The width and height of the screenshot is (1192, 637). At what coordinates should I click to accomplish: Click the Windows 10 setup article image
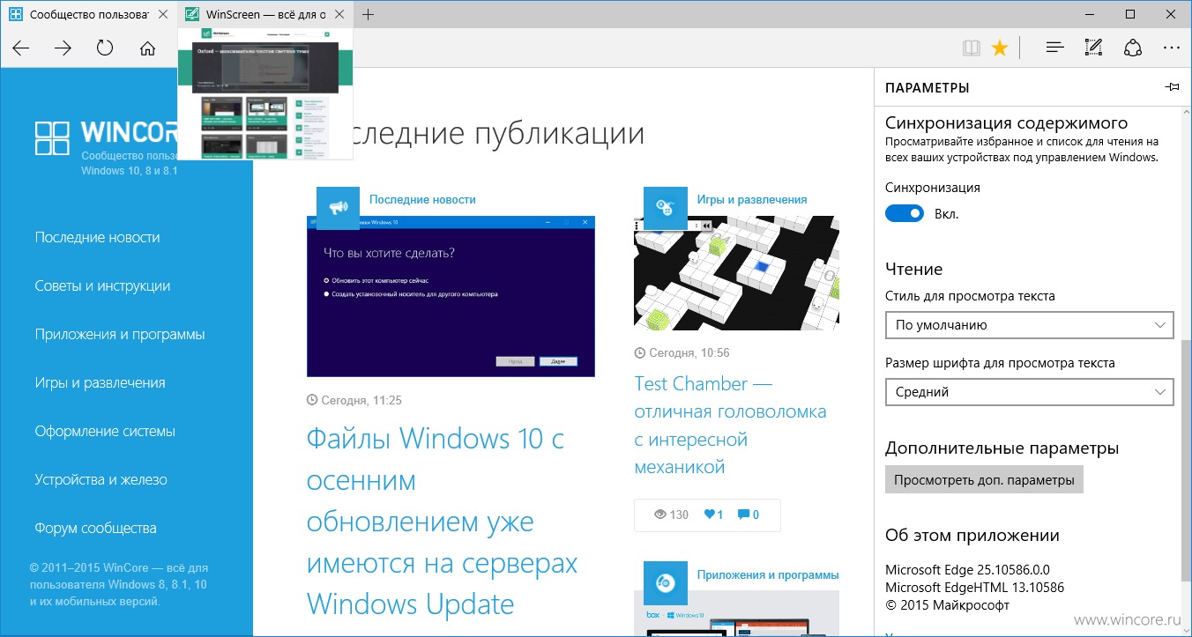click(x=451, y=296)
